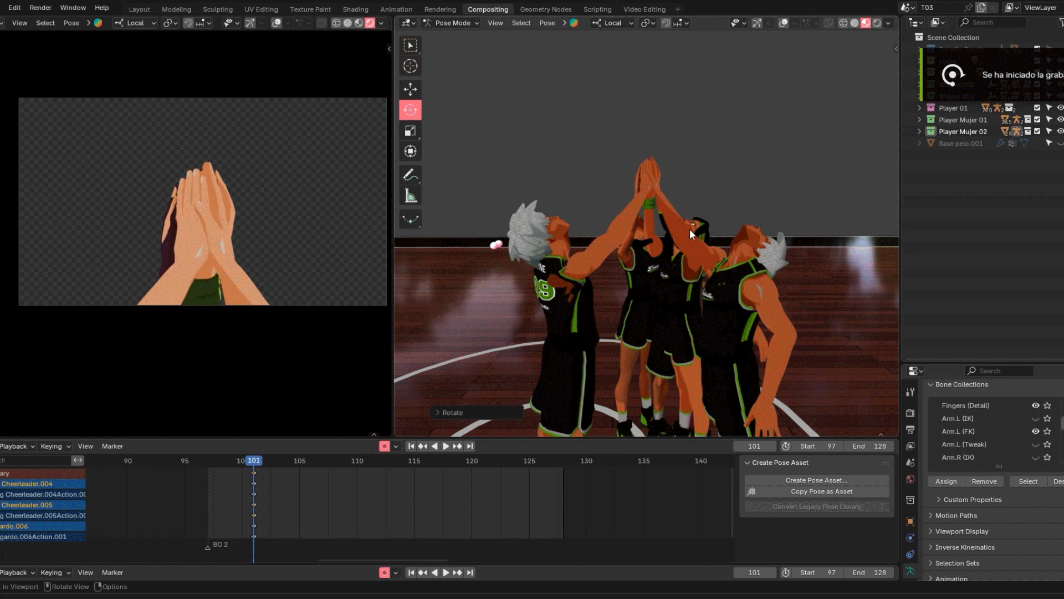Expand the Player Mujer 02 collection

pos(919,131)
